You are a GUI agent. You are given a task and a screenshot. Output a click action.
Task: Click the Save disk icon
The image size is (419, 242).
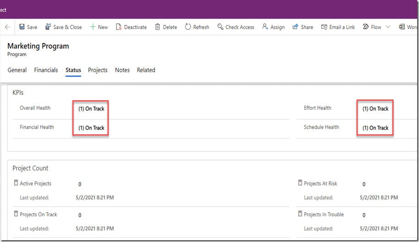pyautogui.click(x=22, y=27)
